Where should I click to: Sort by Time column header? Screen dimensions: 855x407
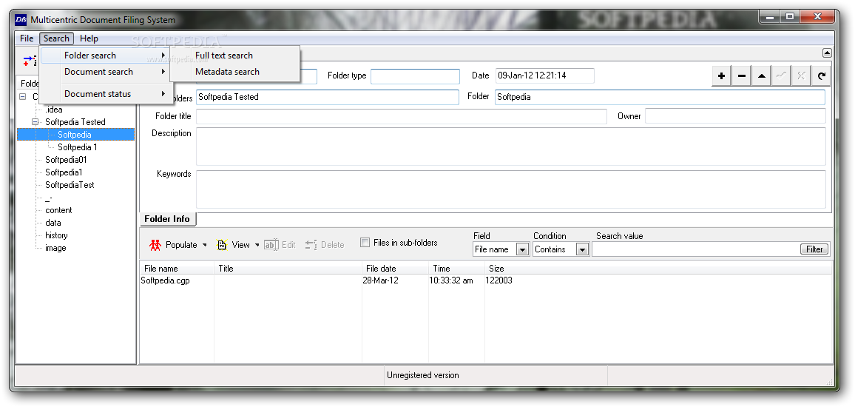(457, 269)
